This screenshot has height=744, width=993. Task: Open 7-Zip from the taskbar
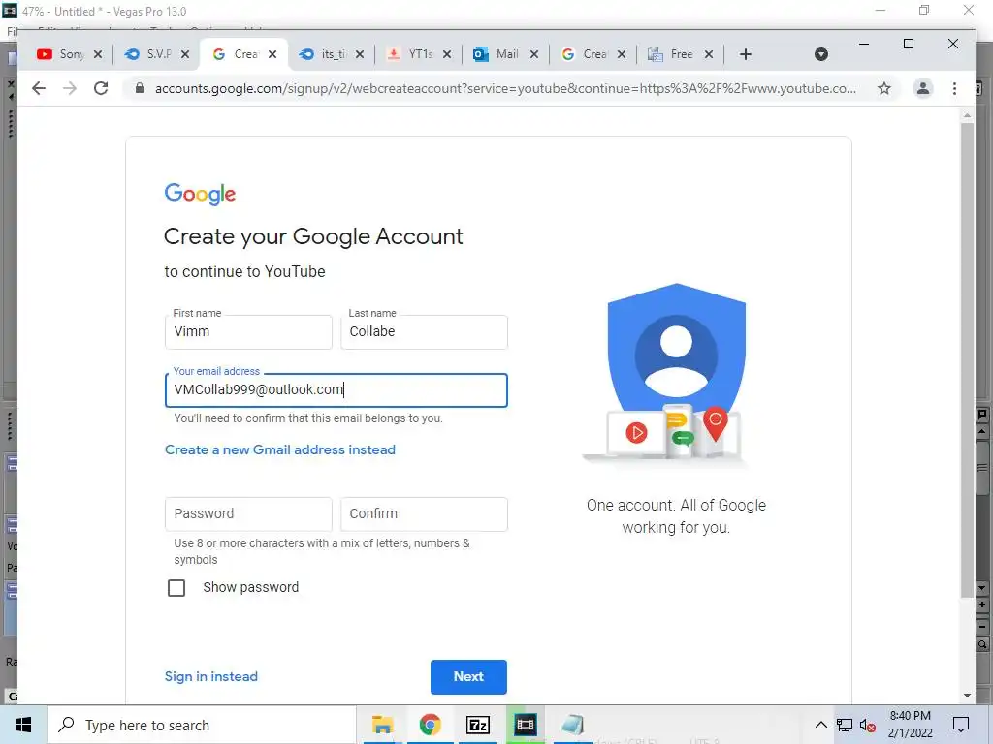point(477,725)
